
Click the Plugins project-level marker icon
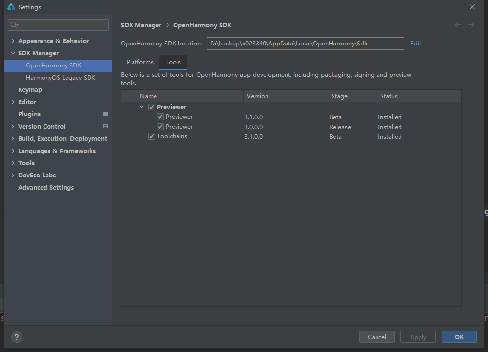(x=106, y=114)
